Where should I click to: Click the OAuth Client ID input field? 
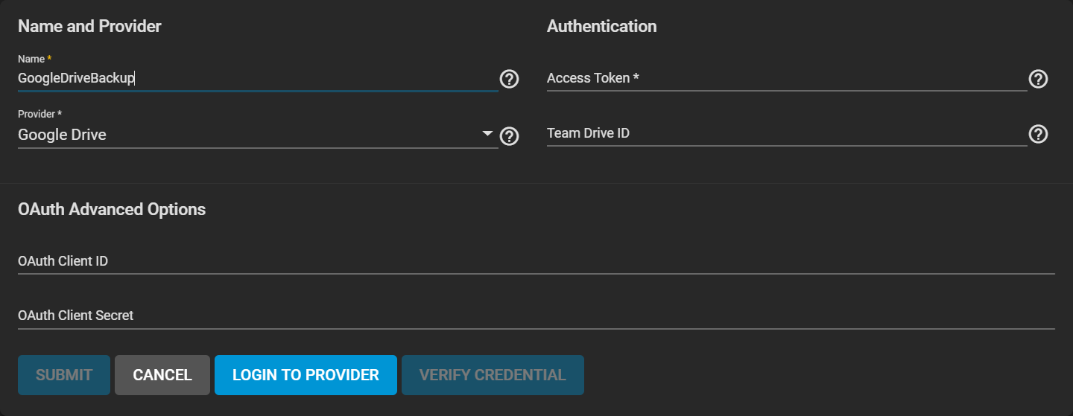[x=536, y=261]
